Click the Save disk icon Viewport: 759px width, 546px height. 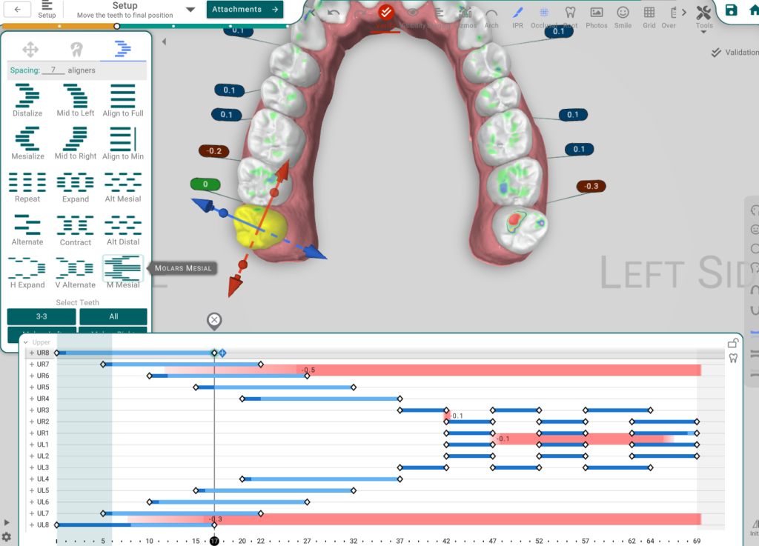(x=732, y=10)
